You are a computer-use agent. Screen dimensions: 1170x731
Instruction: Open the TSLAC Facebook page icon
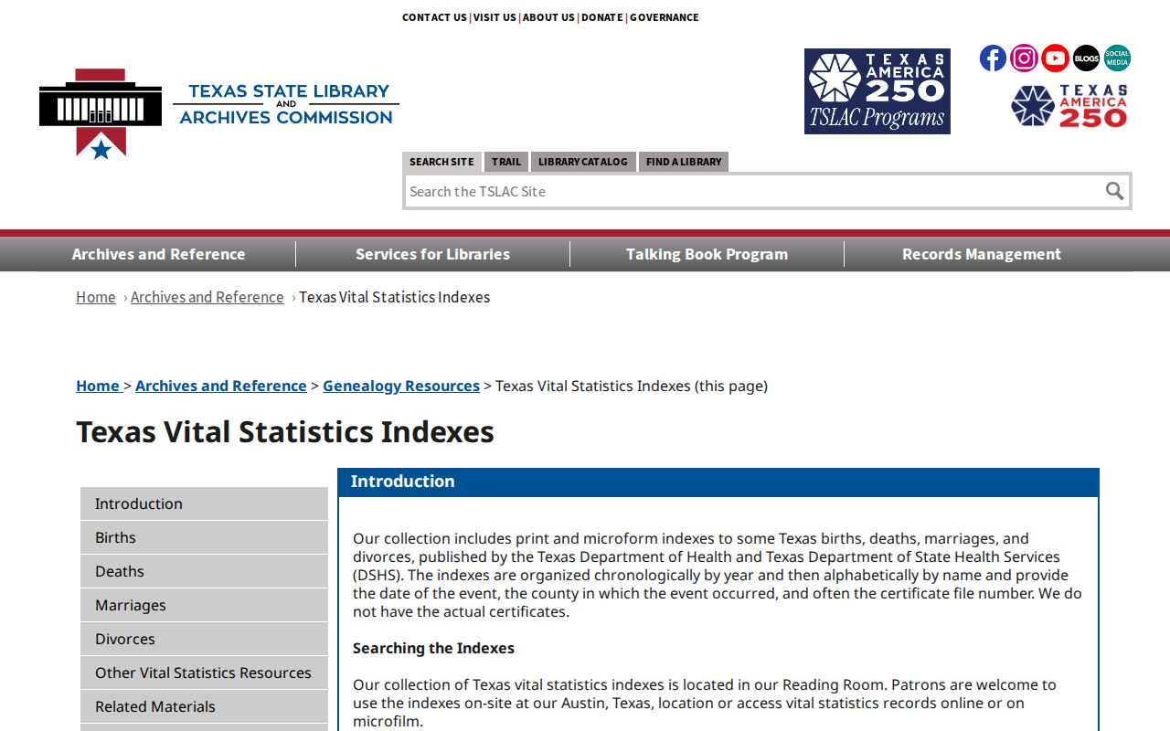click(993, 58)
